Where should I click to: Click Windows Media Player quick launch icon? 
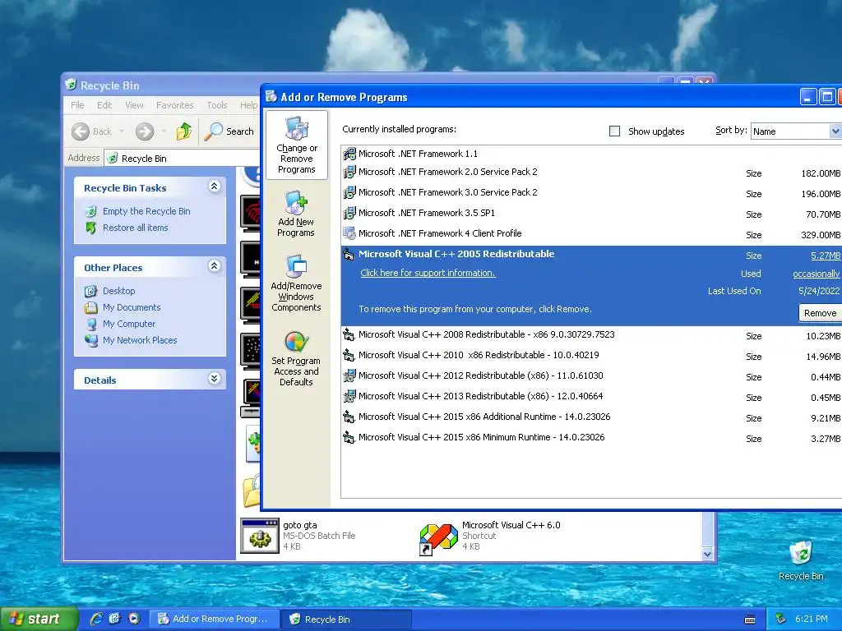click(x=134, y=619)
